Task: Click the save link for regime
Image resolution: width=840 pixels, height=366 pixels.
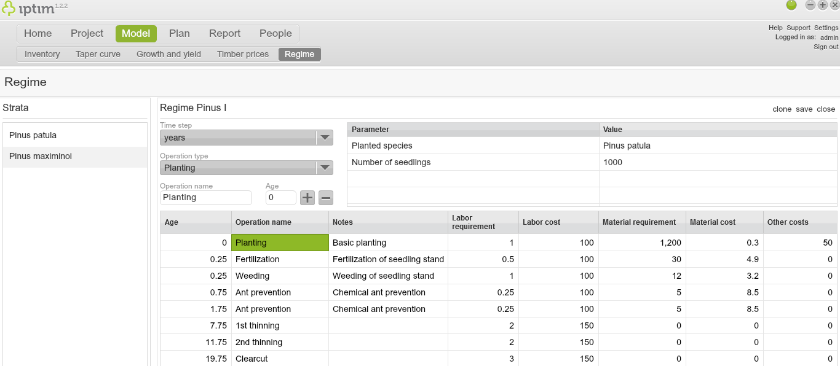Action: click(x=804, y=109)
